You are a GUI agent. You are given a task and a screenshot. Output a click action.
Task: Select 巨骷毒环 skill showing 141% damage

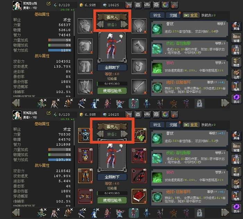190,197
